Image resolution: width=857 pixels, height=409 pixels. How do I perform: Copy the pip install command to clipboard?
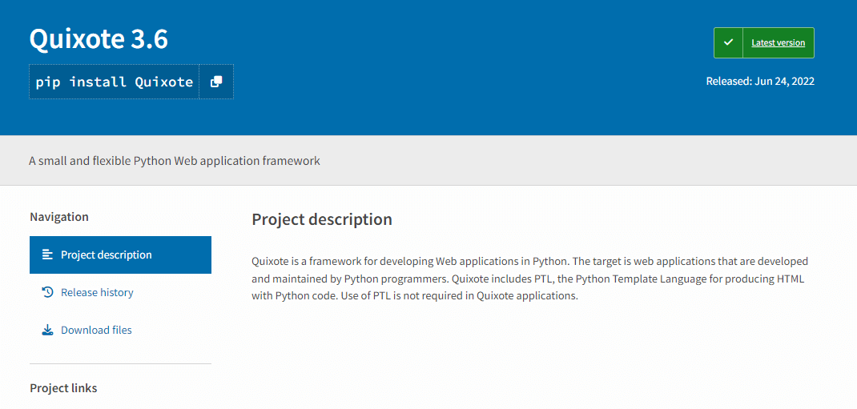click(216, 82)
